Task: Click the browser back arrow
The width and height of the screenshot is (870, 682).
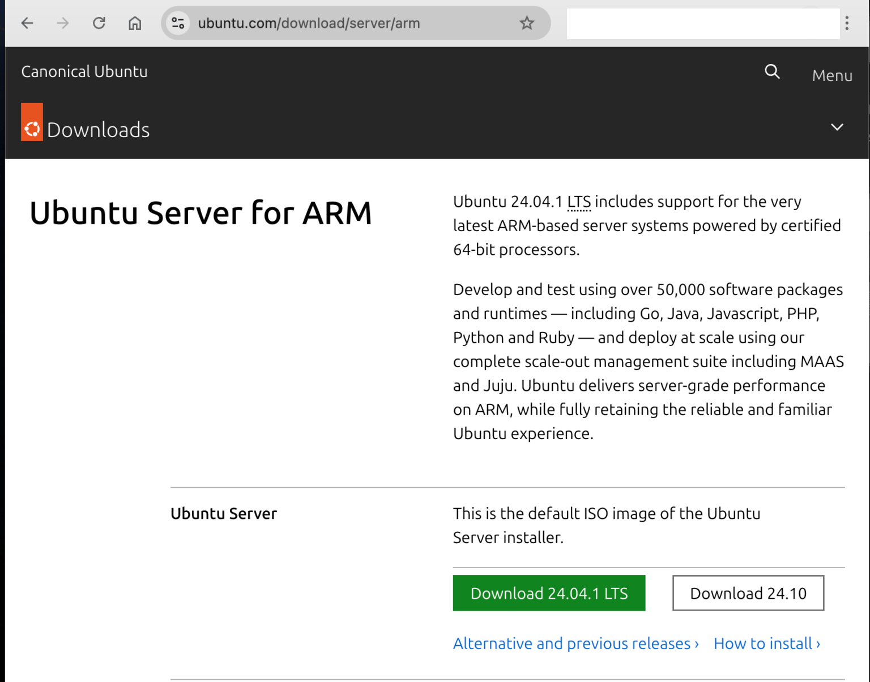Action: click(x=27, y=23)
